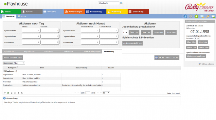216x120 pixels.
Task: Click Unter 18m in Aktionen panel
Action: click(x=158, y=33)
